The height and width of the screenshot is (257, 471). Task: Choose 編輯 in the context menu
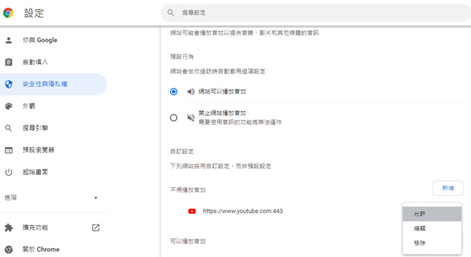[x=432, y=229]
